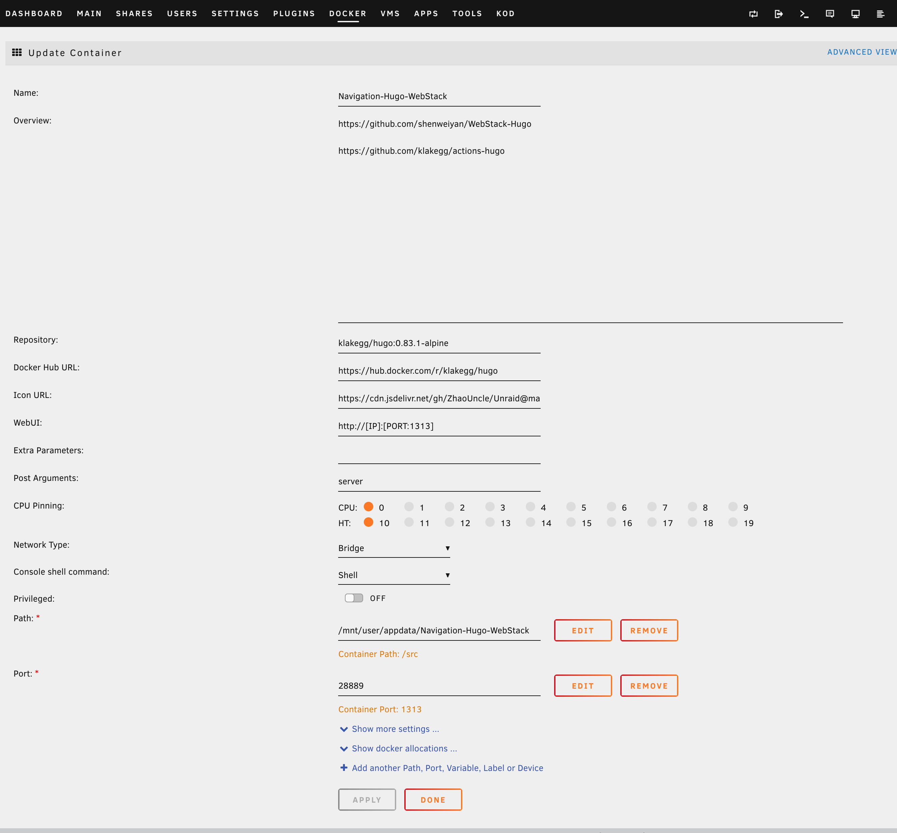Toggle the Privileged switch
Screen dimensions: 897x833
point(354,598)
